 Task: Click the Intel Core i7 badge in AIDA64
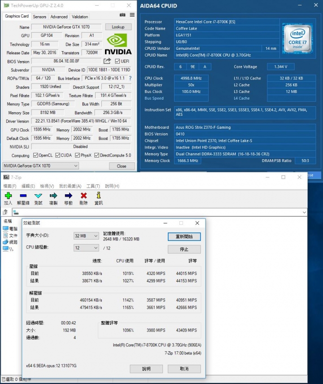(297, 39)
